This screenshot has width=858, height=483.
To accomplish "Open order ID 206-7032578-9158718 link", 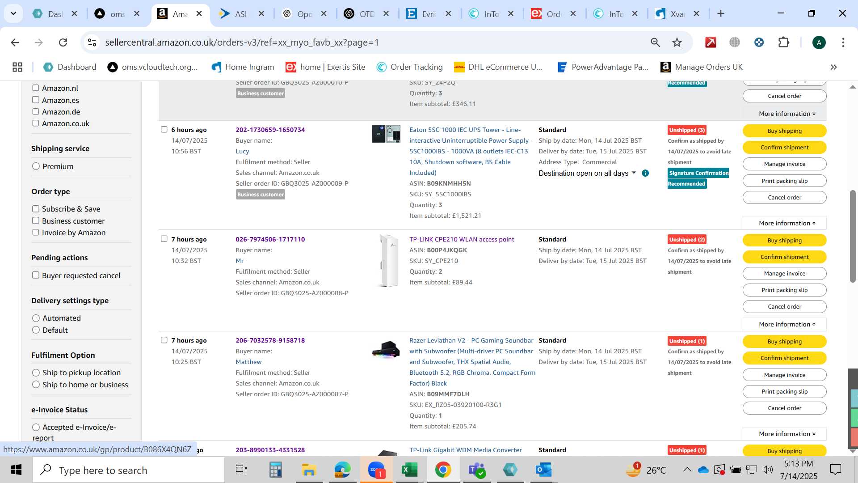I will click(x=270, y=340).
